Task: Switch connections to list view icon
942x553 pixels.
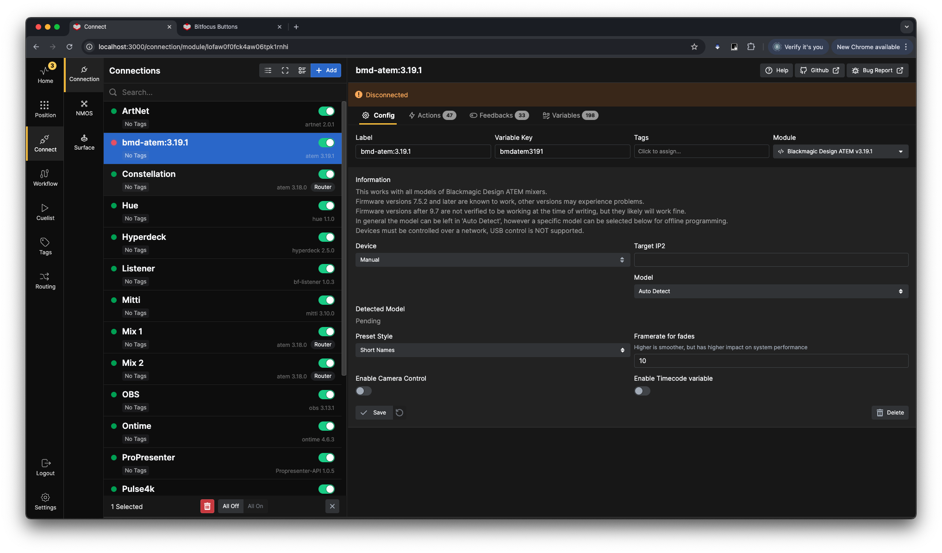Action: 268,70
